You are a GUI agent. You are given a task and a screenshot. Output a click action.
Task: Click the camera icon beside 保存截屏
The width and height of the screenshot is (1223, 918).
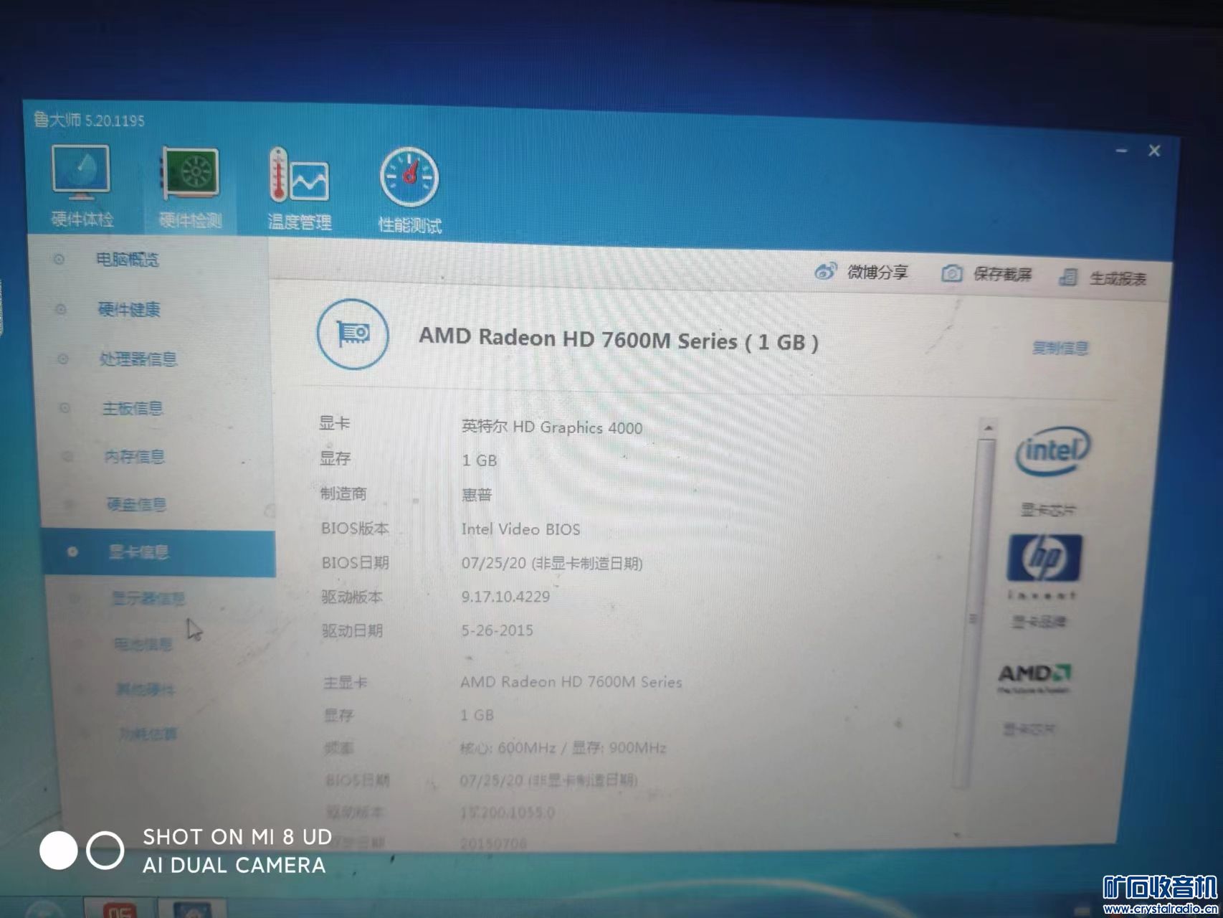951,273
